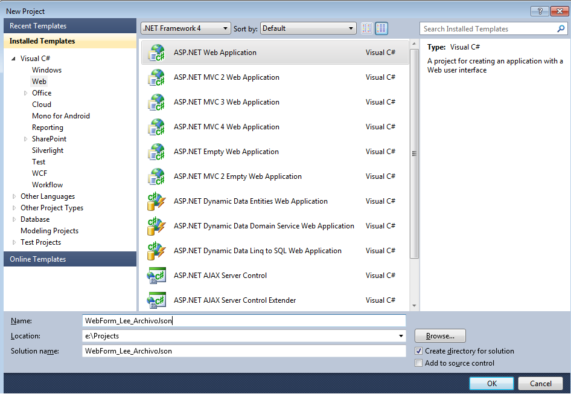Close the New Project dialog
Viewport: 571px width, 394px height.
pos(560,11)
